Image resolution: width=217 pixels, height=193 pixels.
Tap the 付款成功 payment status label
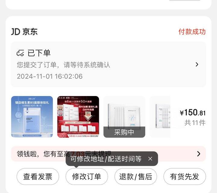(x=192, y=32)
